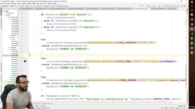Open the Gradle side panel tab
The height and width of the screenshot is (109, 195).
(x=187, y=12)
